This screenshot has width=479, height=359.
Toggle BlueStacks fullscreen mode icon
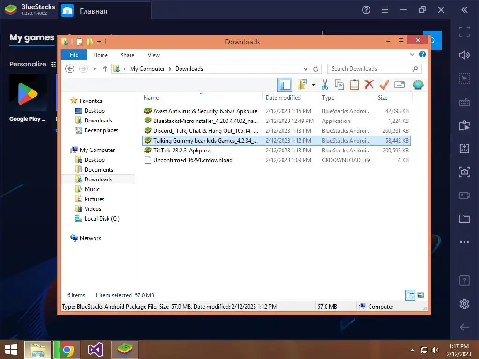coord(464,31)
